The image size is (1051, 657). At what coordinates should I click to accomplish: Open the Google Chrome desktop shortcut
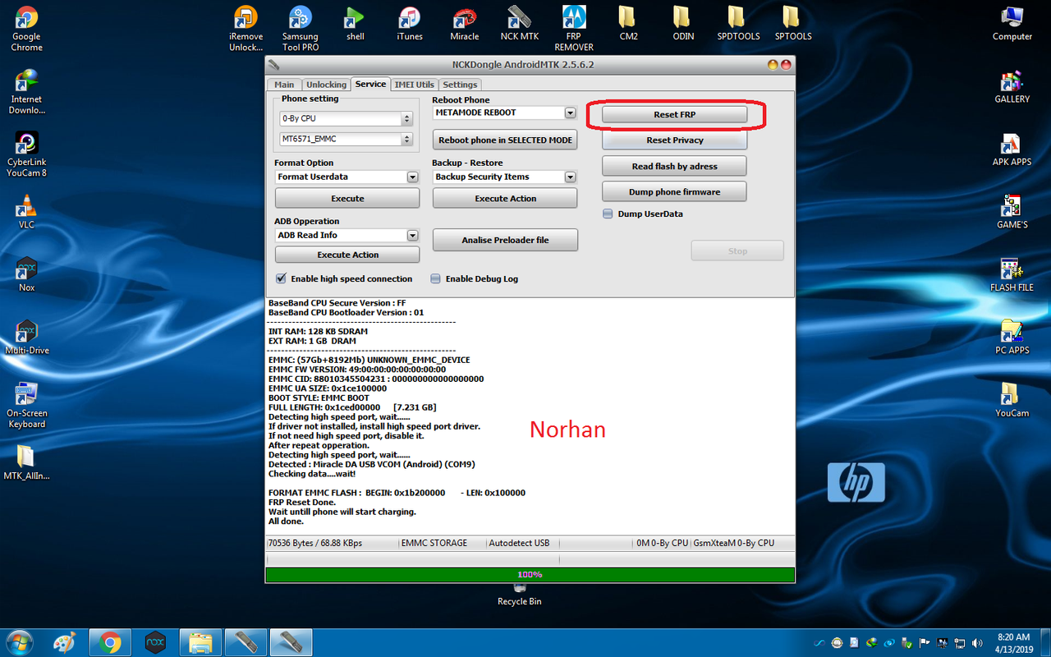(x=26, y=29)
